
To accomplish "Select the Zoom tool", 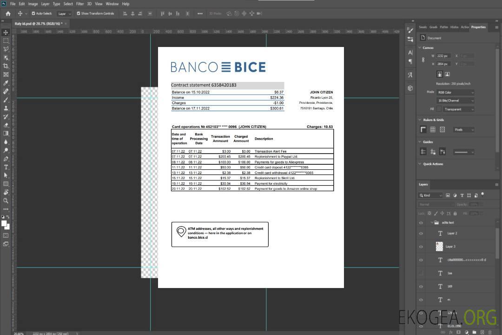I will [6, 201].
